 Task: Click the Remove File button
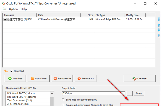pos(62,78)
